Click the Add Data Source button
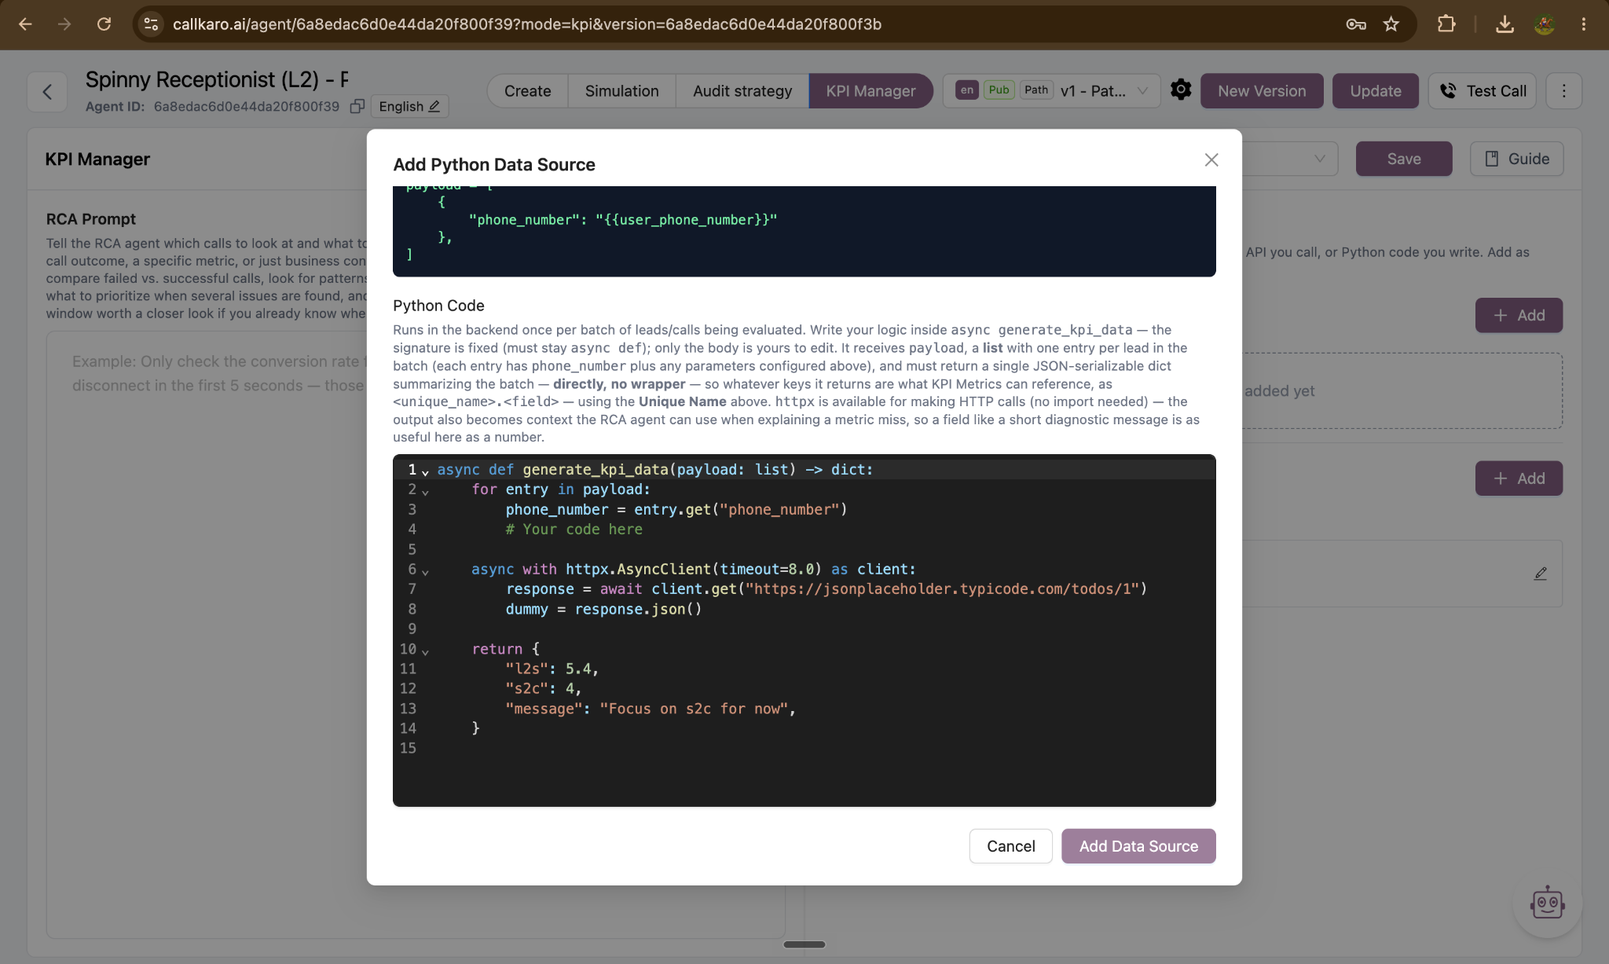 click(1138, 846)
